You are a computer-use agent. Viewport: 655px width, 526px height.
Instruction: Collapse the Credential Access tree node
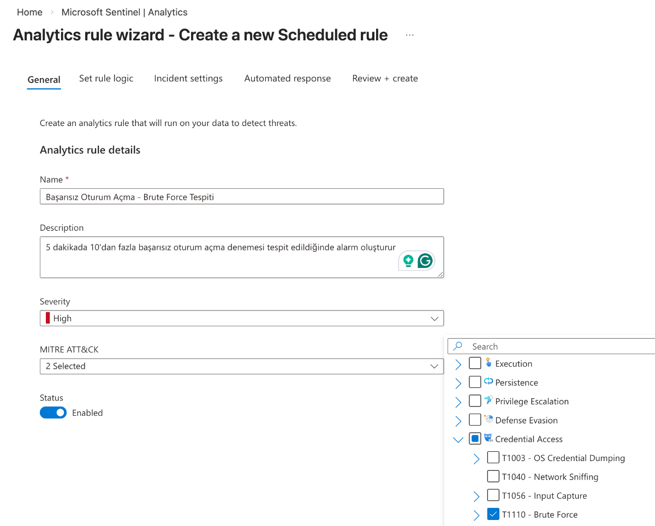click(x=458, y=439)
